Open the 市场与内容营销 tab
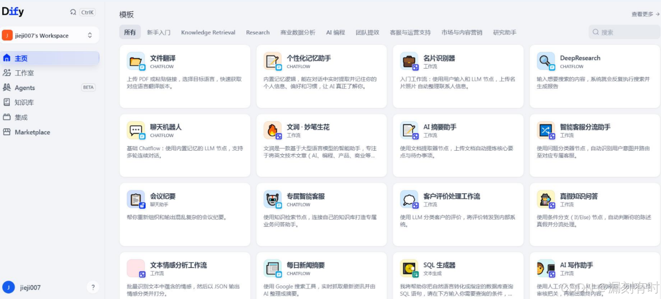 [462, 32]
